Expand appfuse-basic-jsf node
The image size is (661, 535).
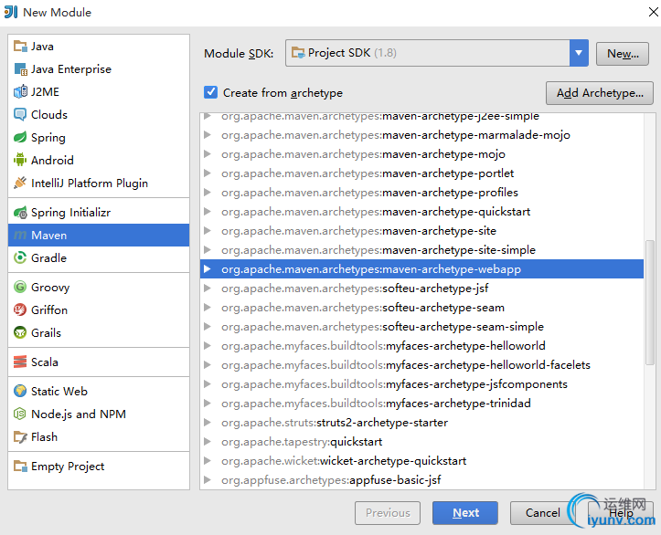point(207,479)
